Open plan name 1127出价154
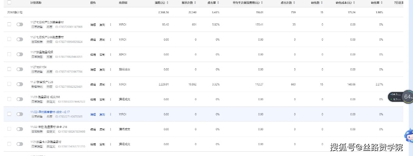Image resolution: width=413 pixels, height=156 pixels. (x=38, y=67)
